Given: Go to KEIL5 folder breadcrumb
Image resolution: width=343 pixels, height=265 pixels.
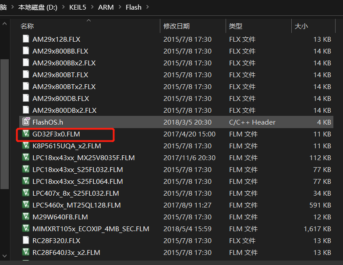Looking at the screenshot, I should pyautogui.click(x=78, y=7).
